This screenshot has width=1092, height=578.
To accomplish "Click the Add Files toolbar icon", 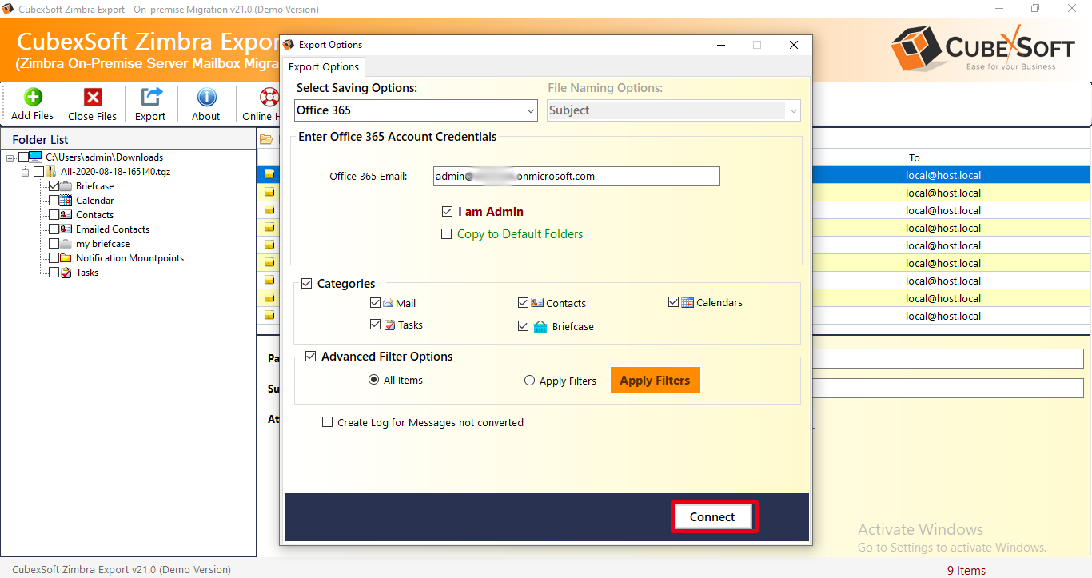I will tap(33, 98).
